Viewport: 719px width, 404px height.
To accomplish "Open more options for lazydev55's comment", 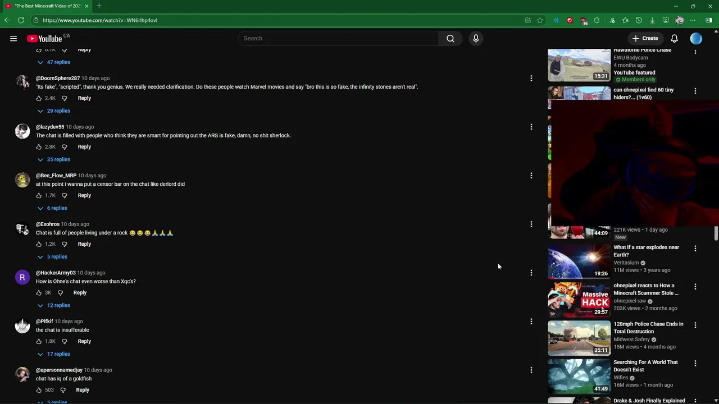I will tap(531, 127).
